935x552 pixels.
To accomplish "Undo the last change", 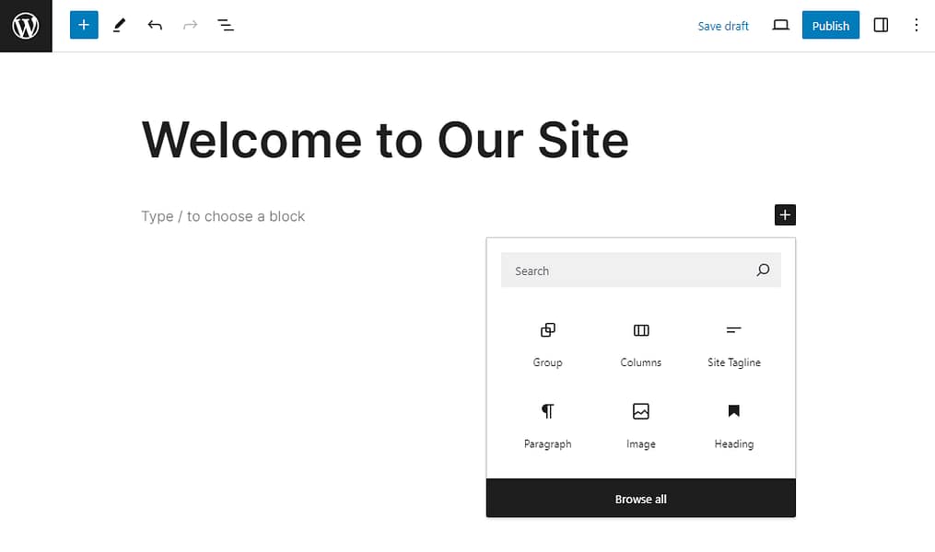I will point(155,25).
